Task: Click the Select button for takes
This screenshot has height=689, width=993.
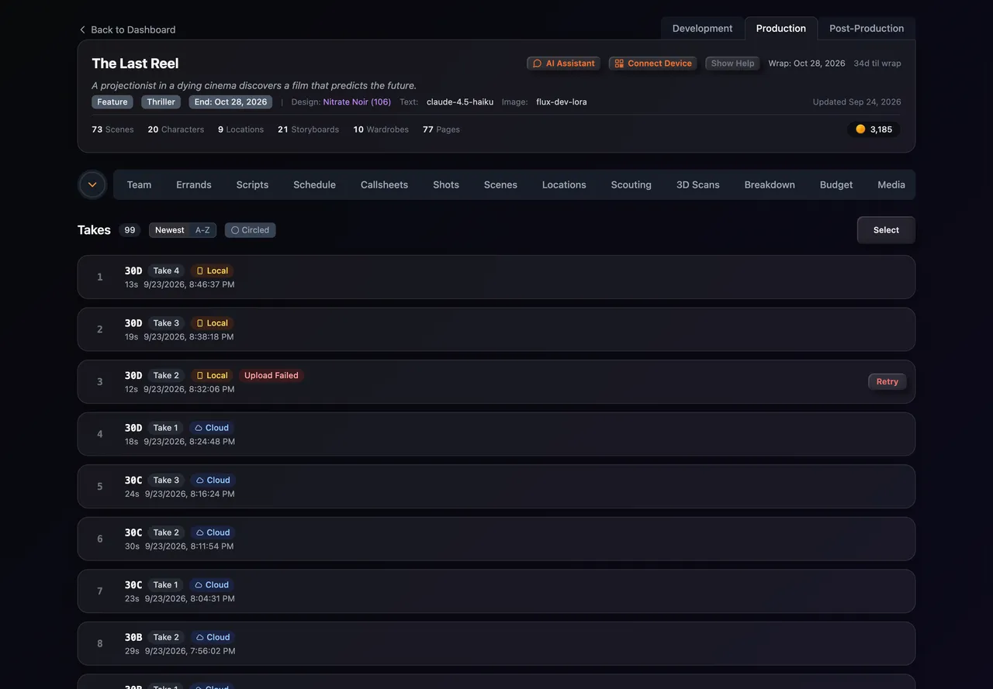Action: [886, 230]
